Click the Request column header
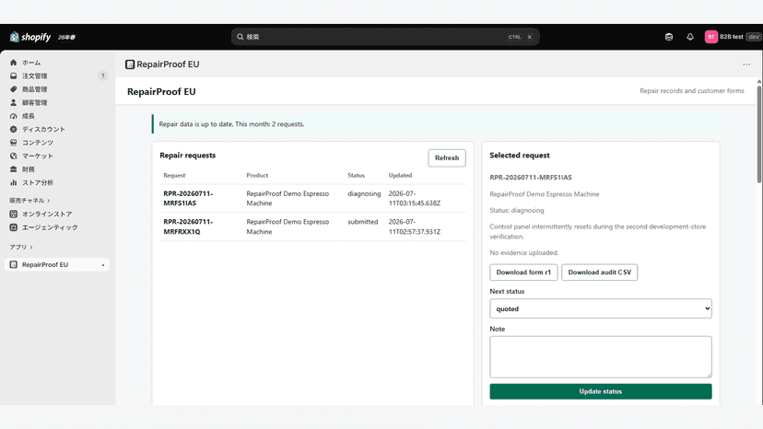This screenshot has width=763, height=429. [x=174, y=176]
